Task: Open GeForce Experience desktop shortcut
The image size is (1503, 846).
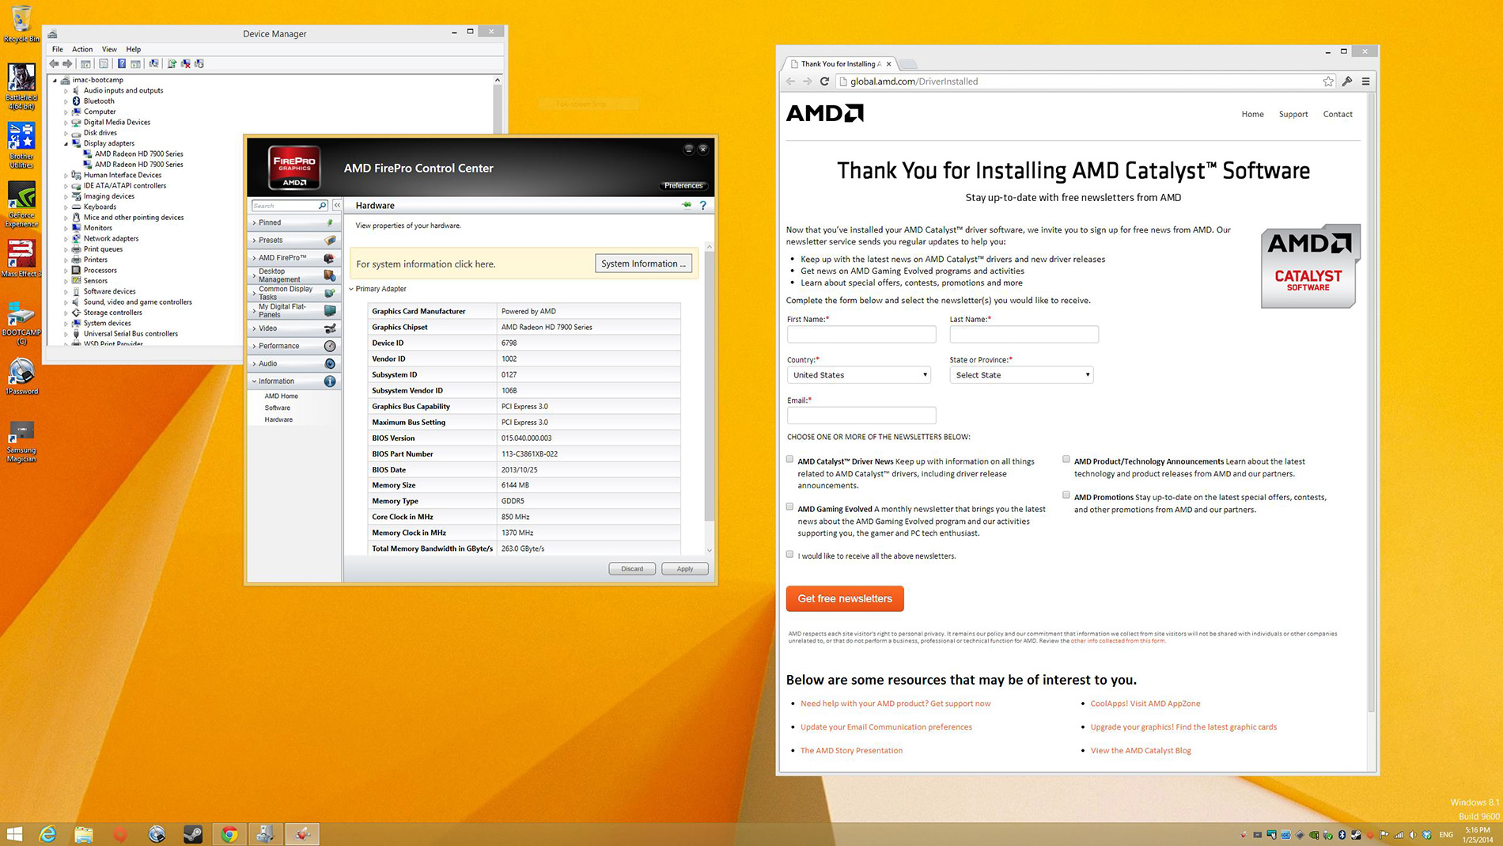Action: pos(21,203)
